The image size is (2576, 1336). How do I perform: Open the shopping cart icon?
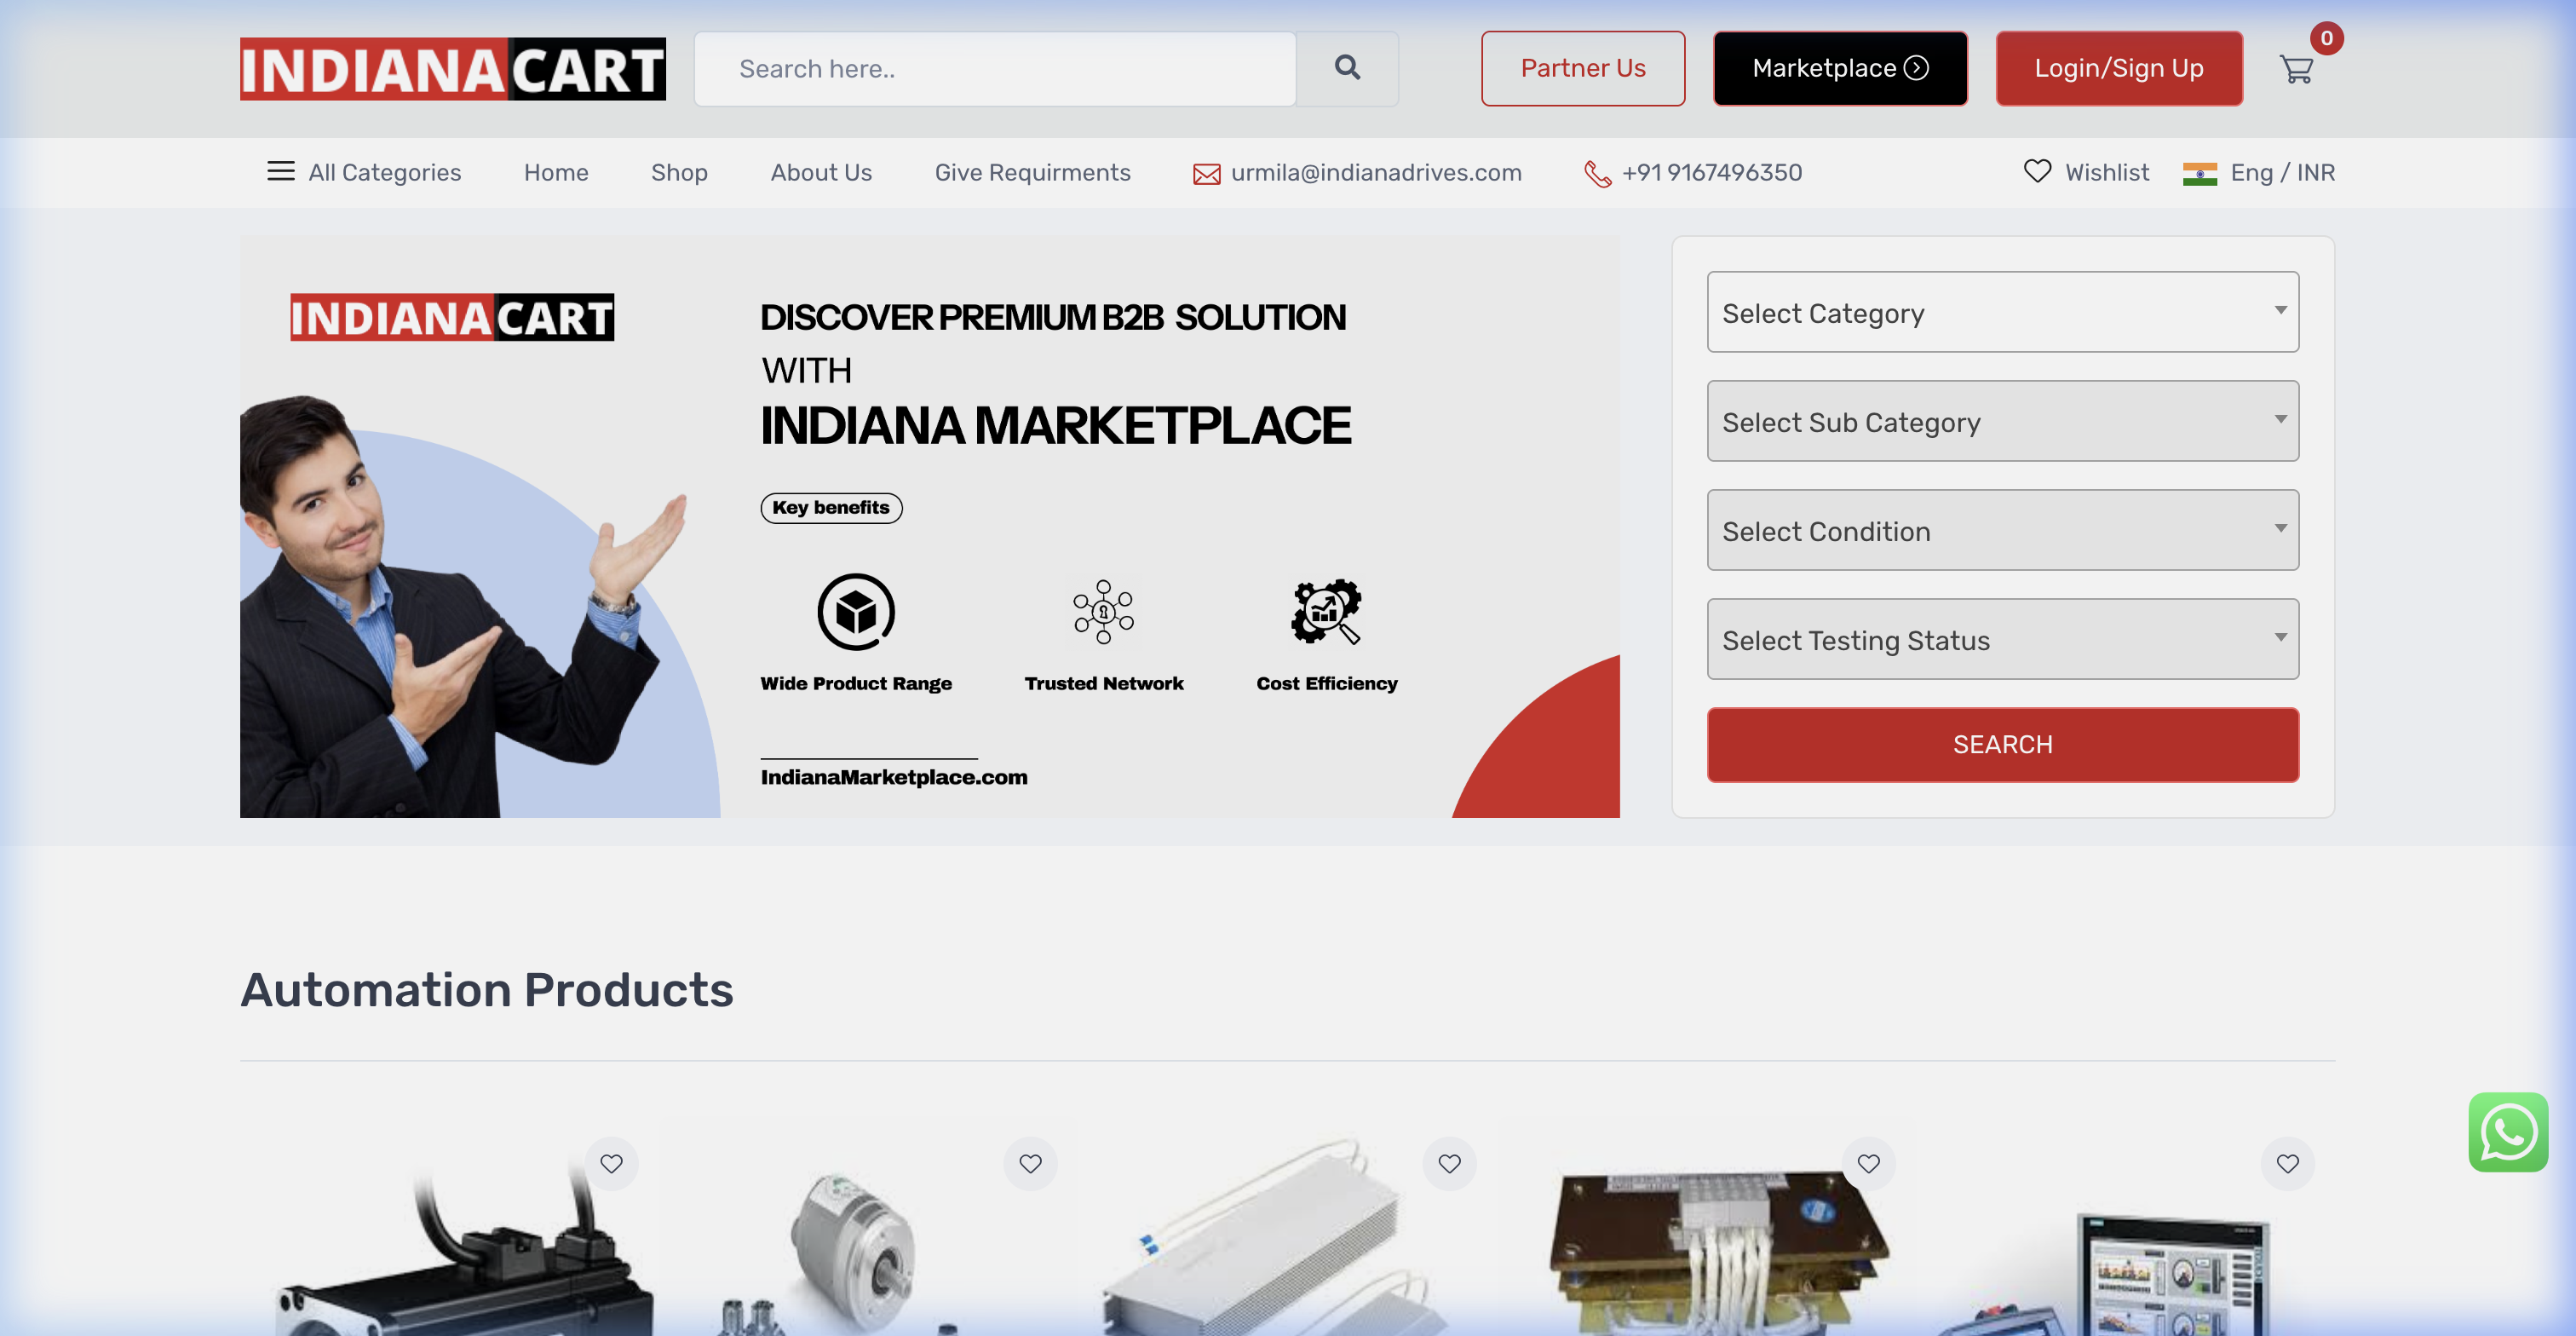[x=2297, y=69]
